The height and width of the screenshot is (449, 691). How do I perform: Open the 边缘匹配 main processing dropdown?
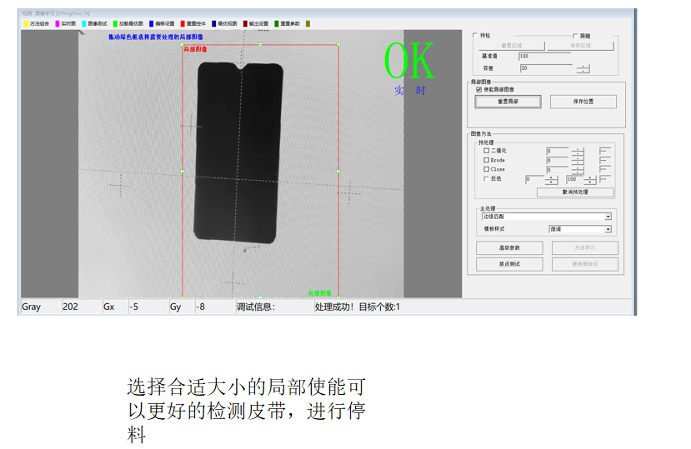[x=608, y=217]
